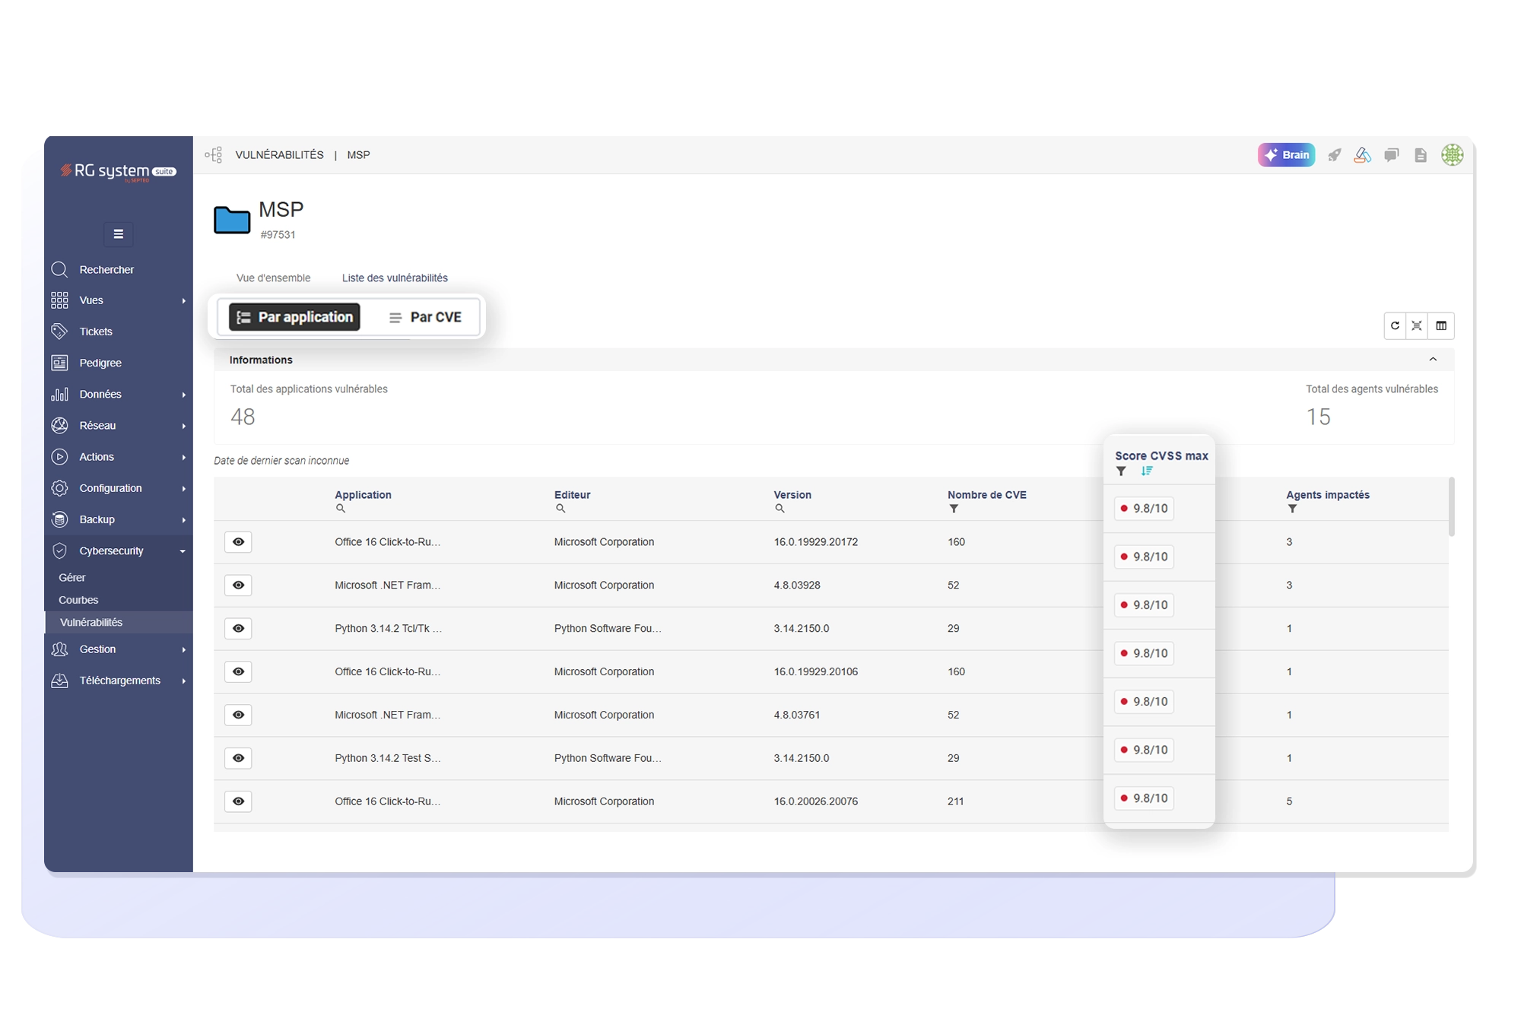
Task: Click the sort icon under Score CVSS max
Action: [1147, 471]
